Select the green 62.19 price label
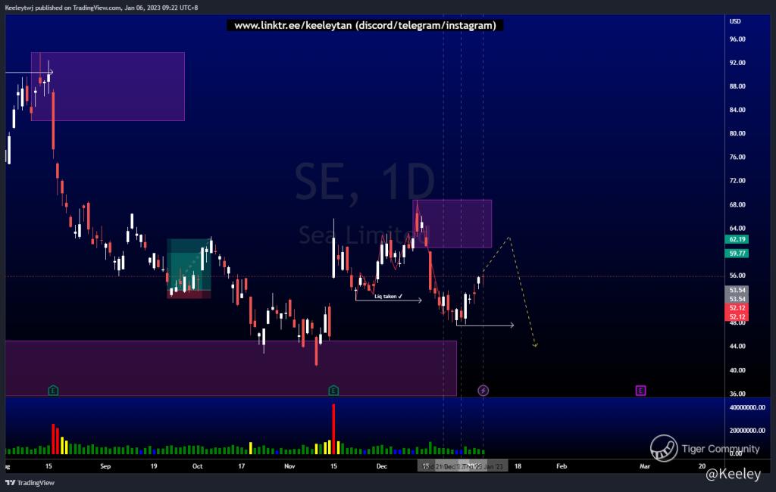The width and height of the screenshot is (776, 492). [737, 239]
